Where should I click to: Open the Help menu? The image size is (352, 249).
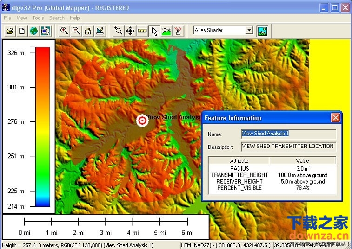75,18
